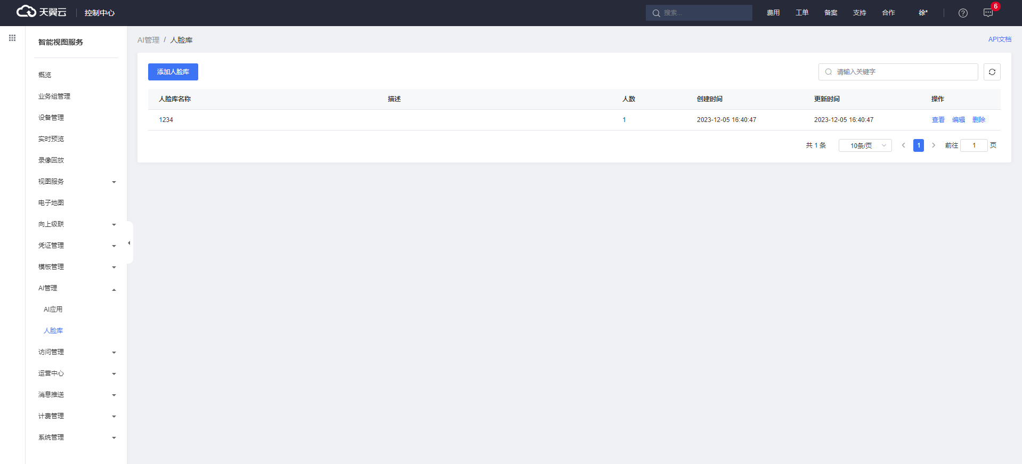Screen dimensions: 1022x464
Task: Click the 添加人脸库 button
Action: click(x=173, y=72)
